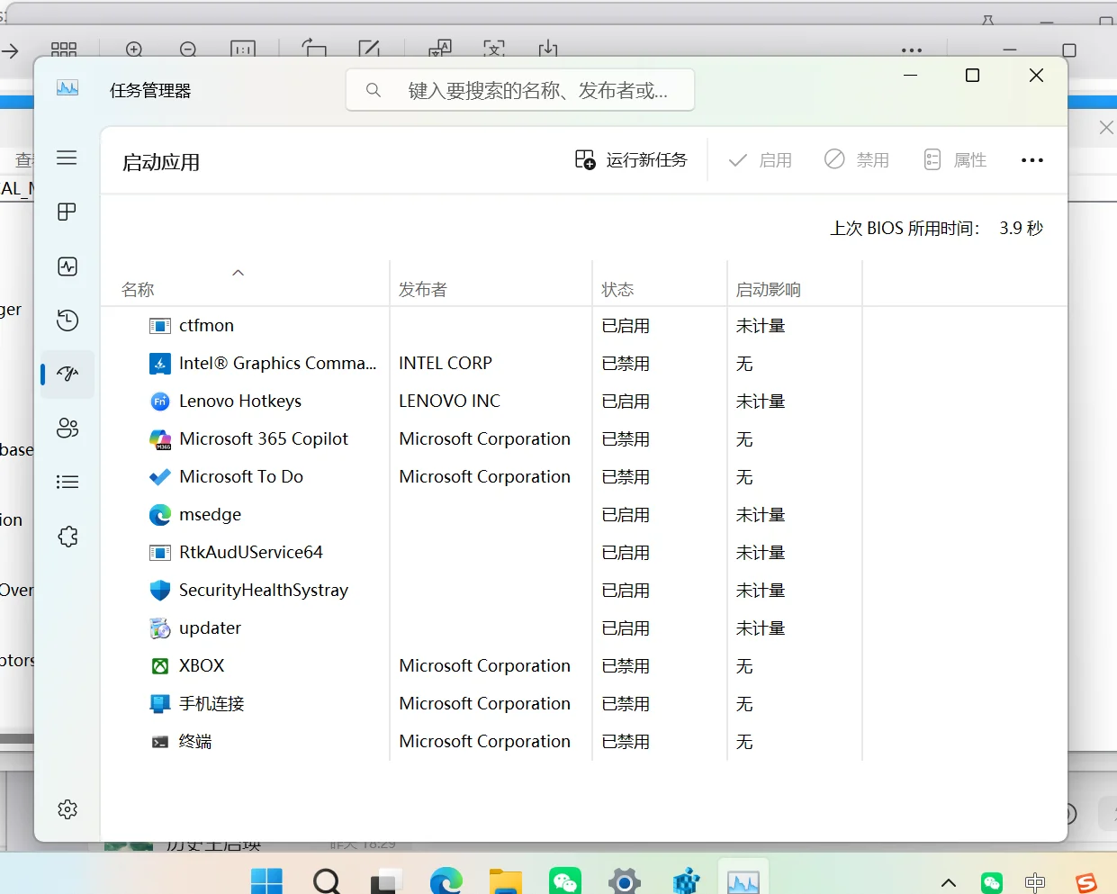Select the SecurityHealthSystray row name
Image resolution: width=1117 pixels, height=894 pixels.
264,591
